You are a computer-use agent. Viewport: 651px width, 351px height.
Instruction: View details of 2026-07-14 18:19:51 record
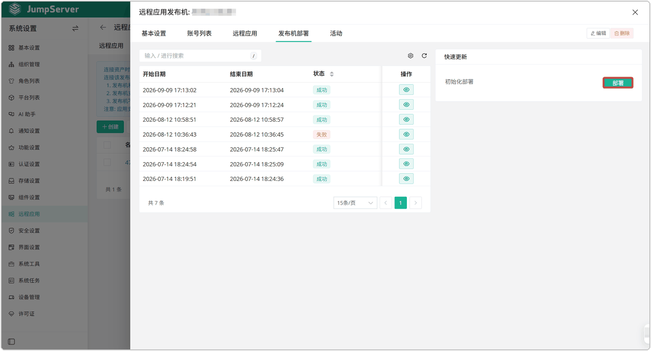point(406,178)
